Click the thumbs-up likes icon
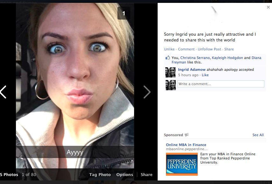This screenshot has height=184, width=272. 168,58
